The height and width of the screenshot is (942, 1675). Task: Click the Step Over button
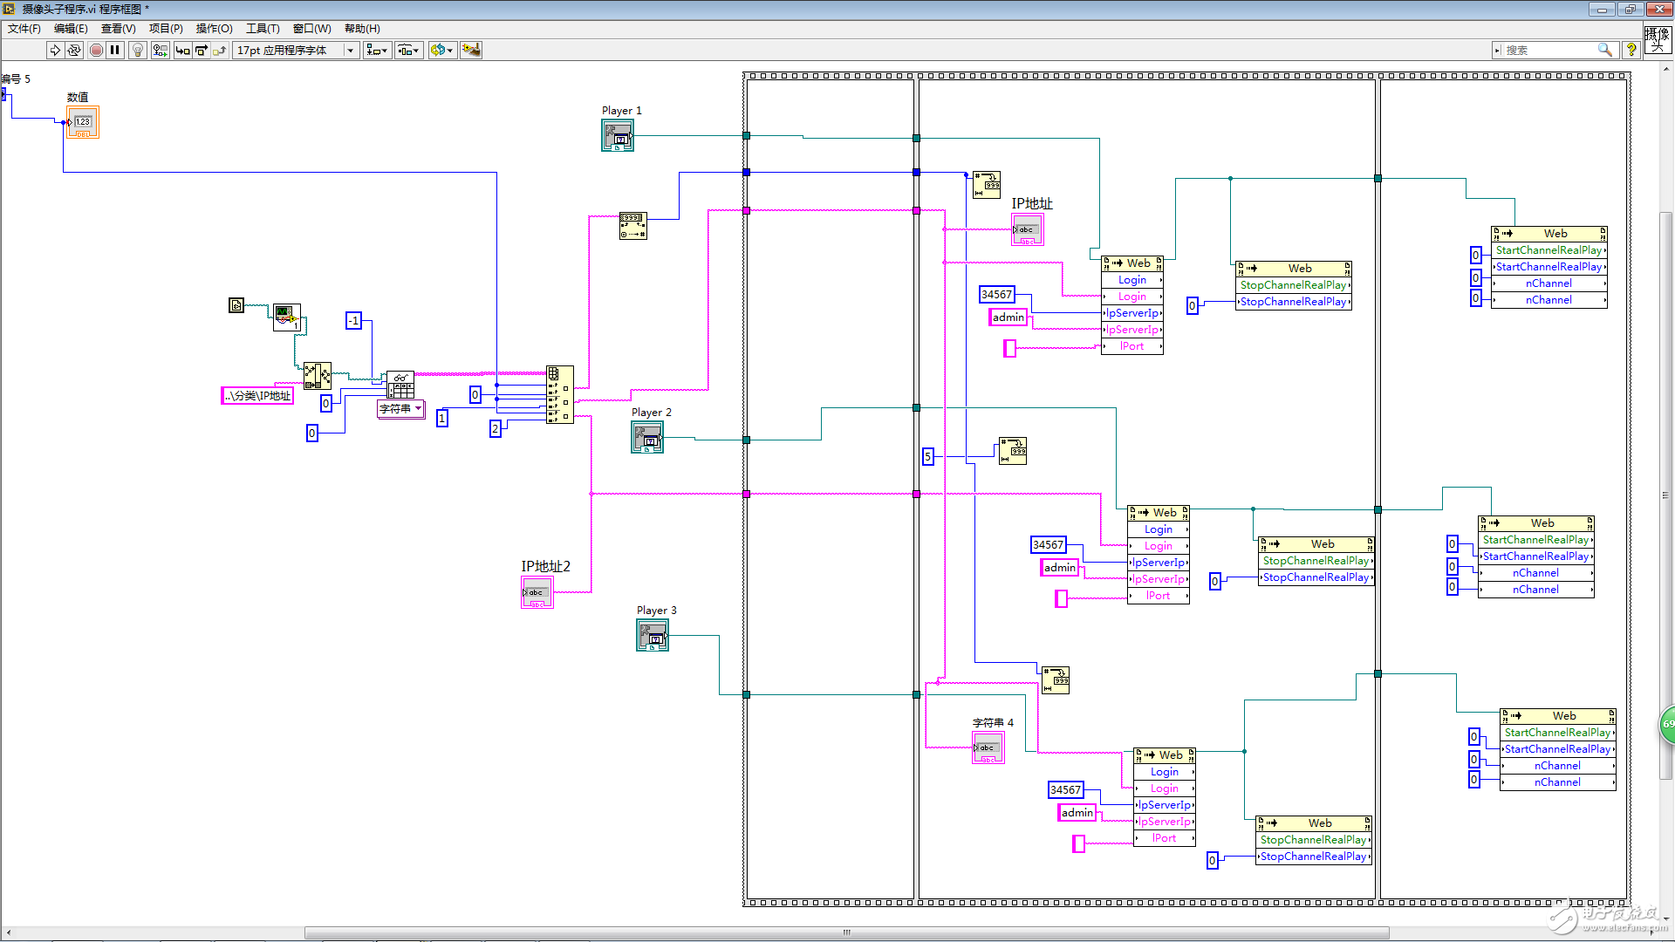(x=202, y=50)
